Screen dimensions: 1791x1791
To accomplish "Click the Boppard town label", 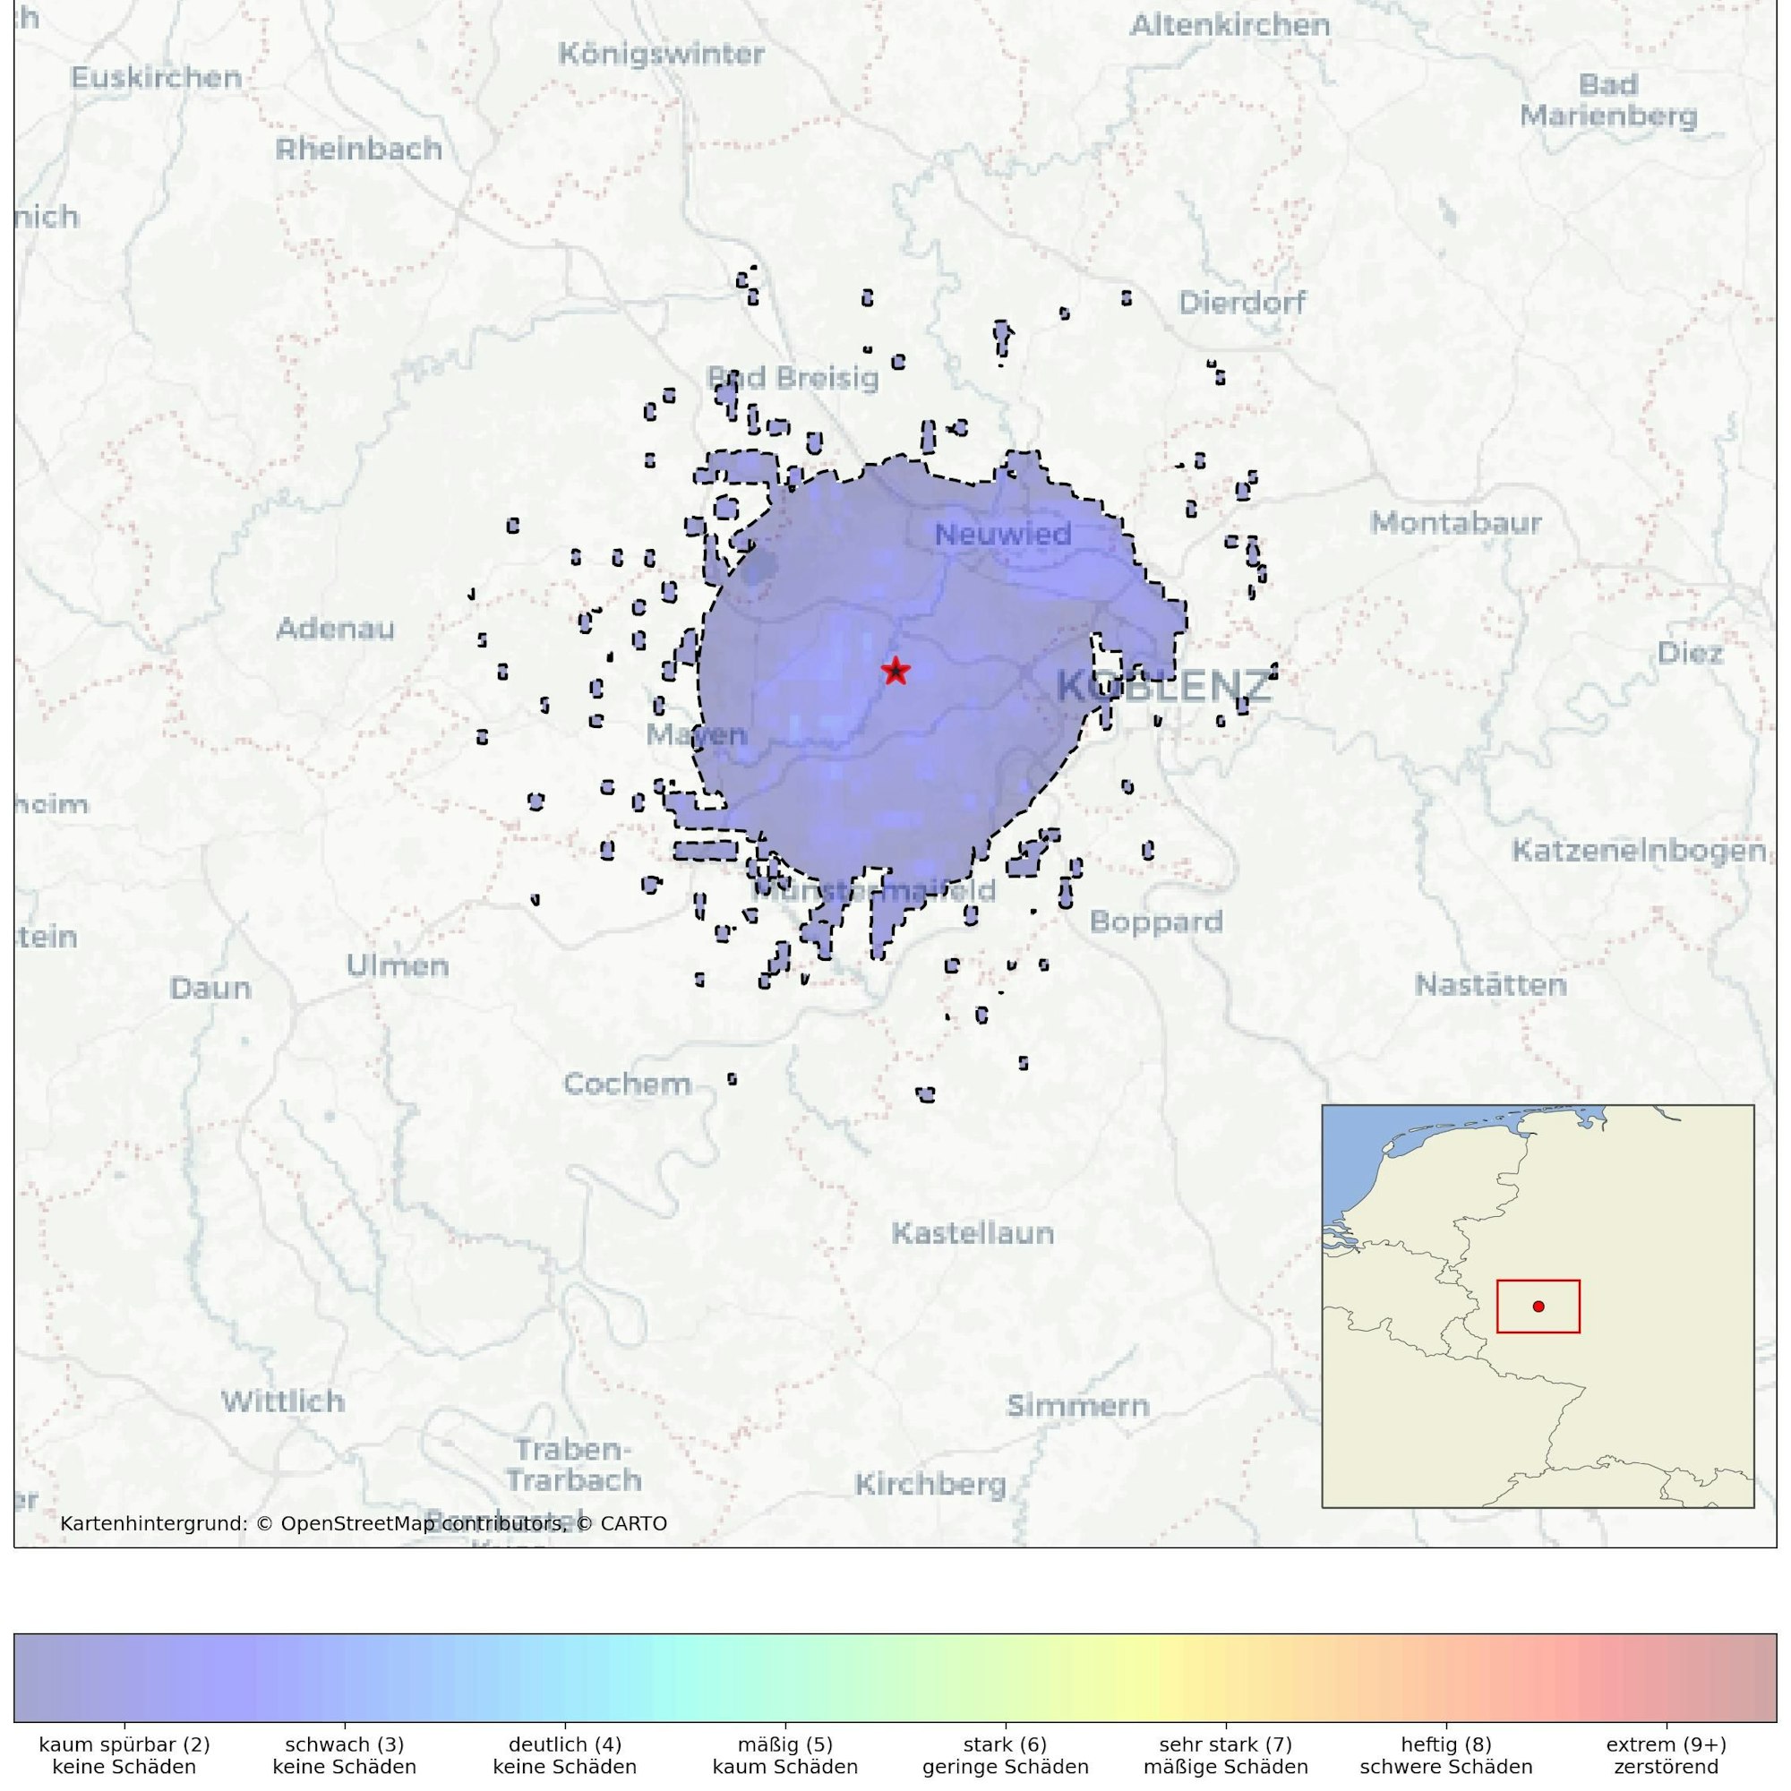I will tap(1156, 921).
